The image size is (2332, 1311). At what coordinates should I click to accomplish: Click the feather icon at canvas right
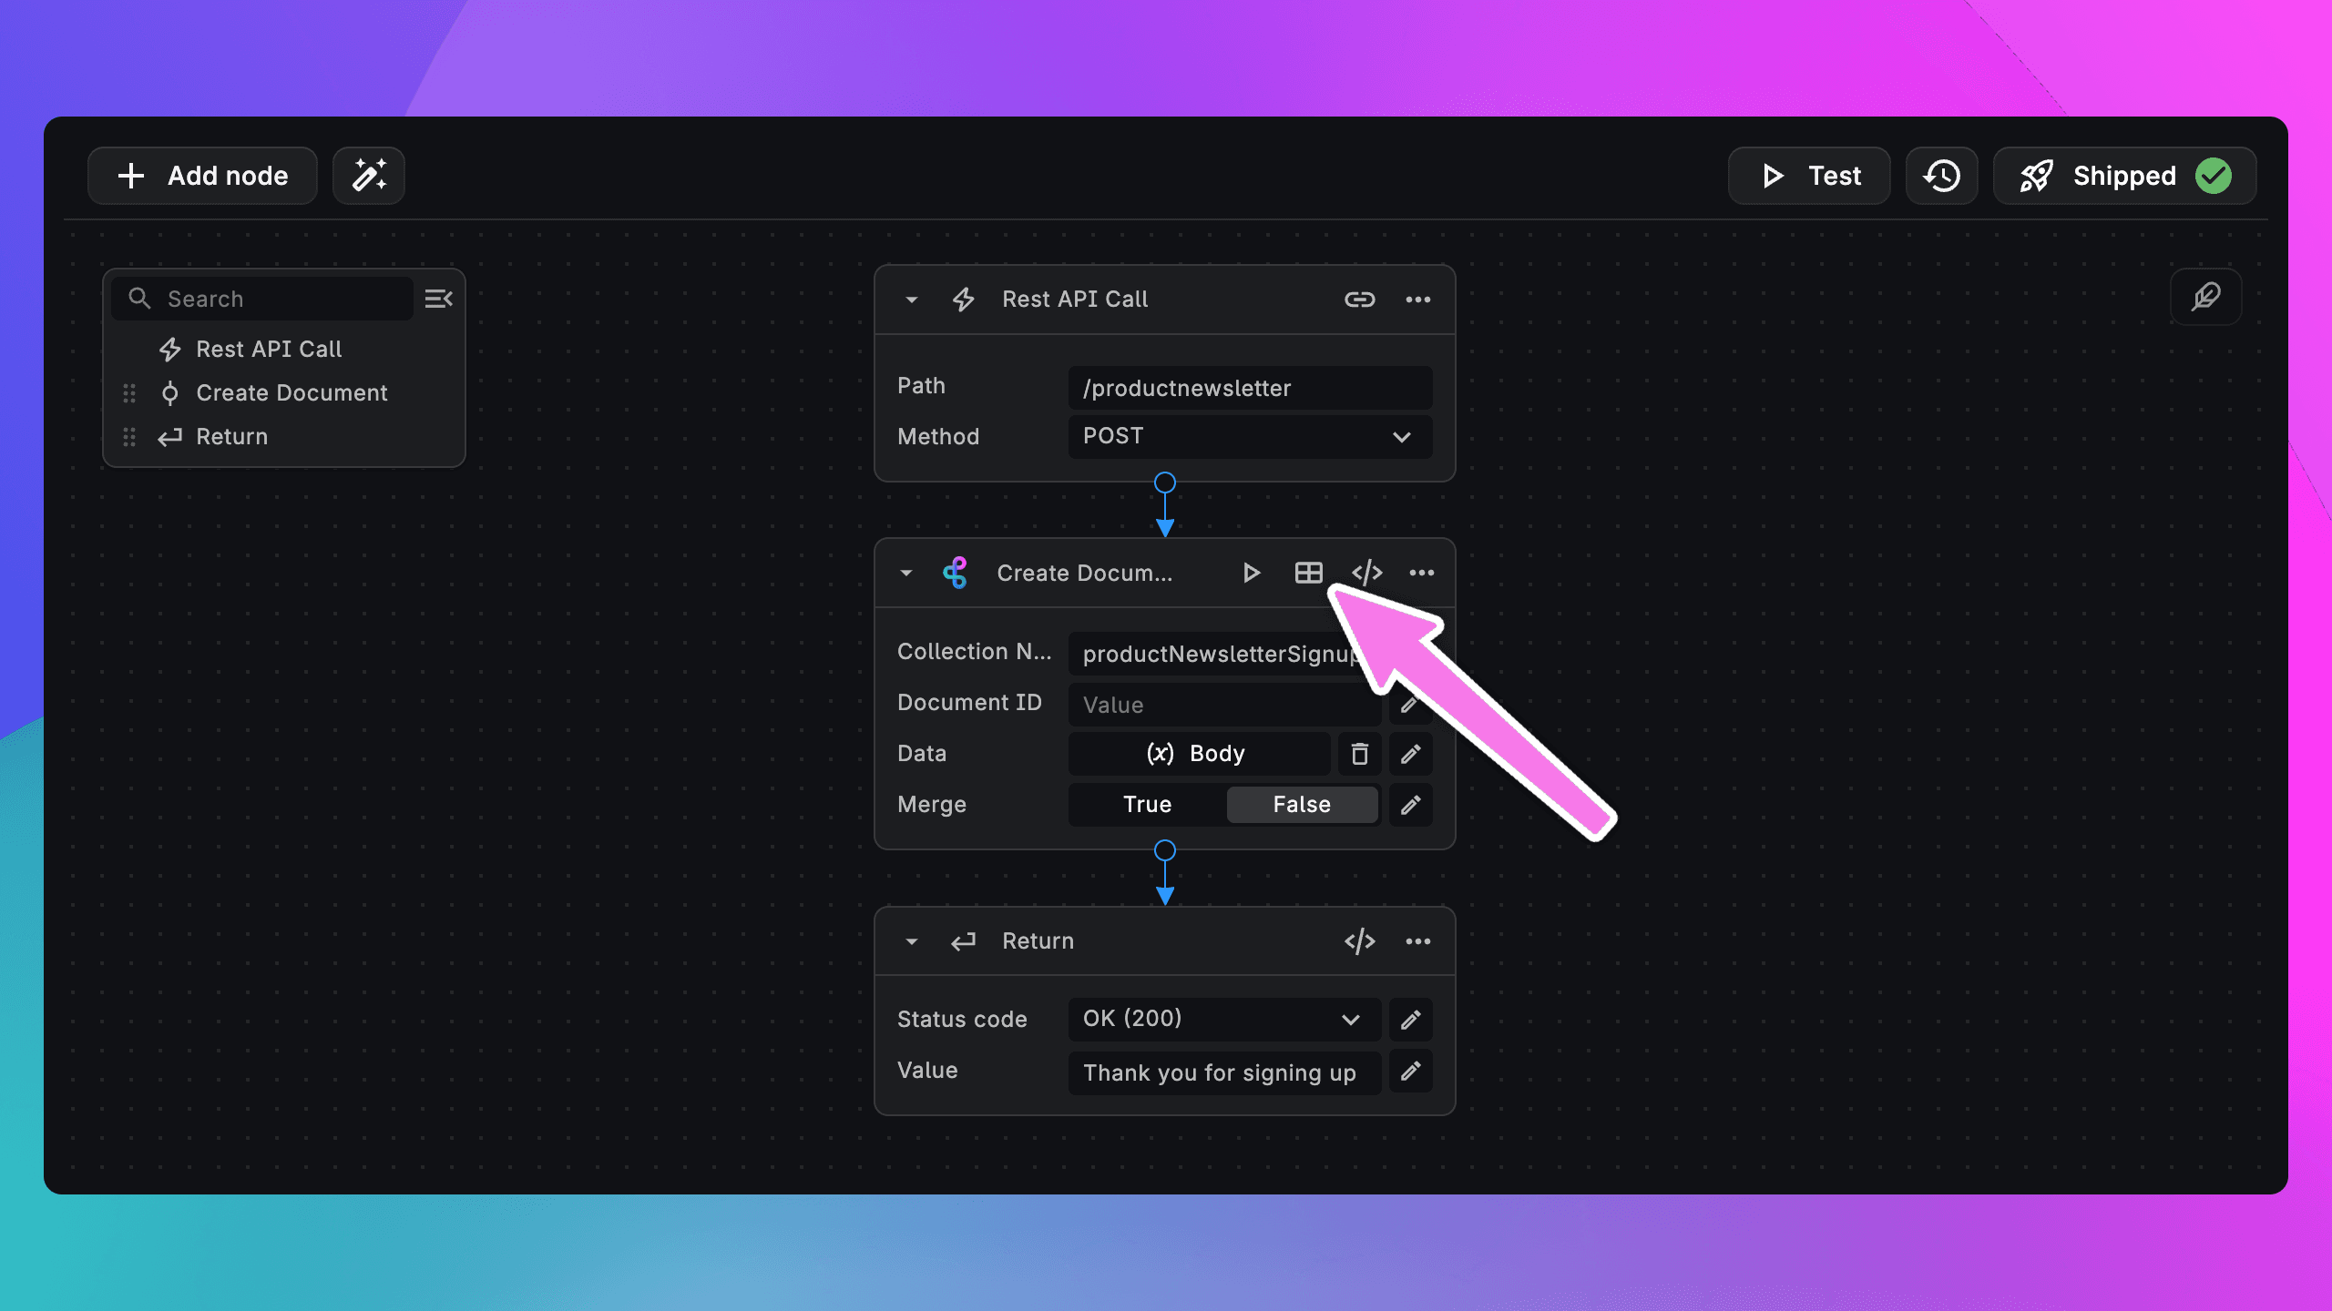coord(2205,297)
